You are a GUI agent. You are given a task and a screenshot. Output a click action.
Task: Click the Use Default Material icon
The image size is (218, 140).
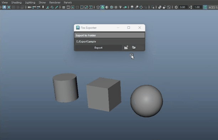pyautogui.click(x=107, y=7)
